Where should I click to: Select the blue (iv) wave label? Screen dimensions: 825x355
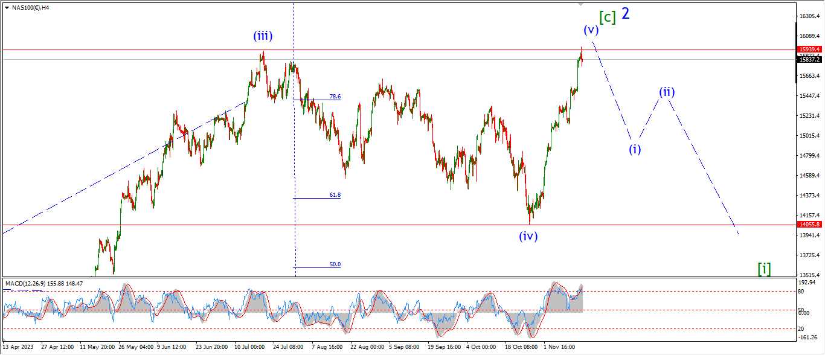point(528,236)
